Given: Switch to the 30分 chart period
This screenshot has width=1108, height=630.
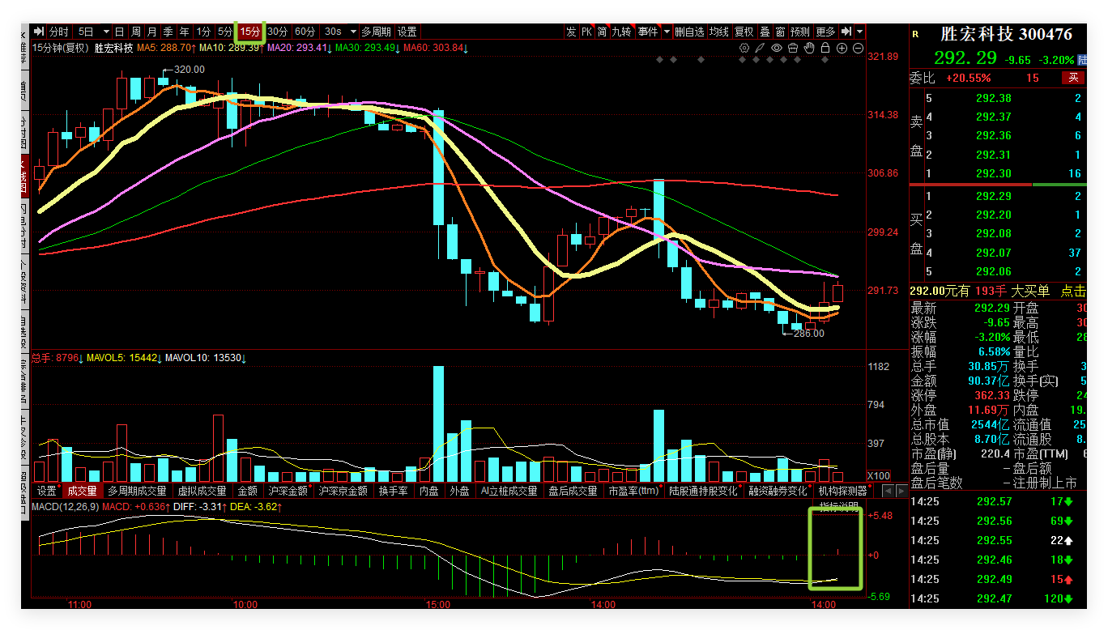Looking at the screenshot, I should tap(277, 32).
